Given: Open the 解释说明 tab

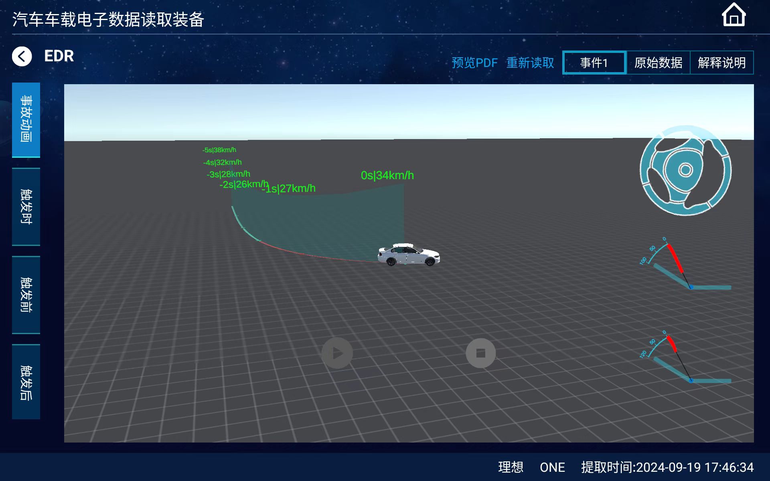Looking at the screenshot, I should 721,63.
